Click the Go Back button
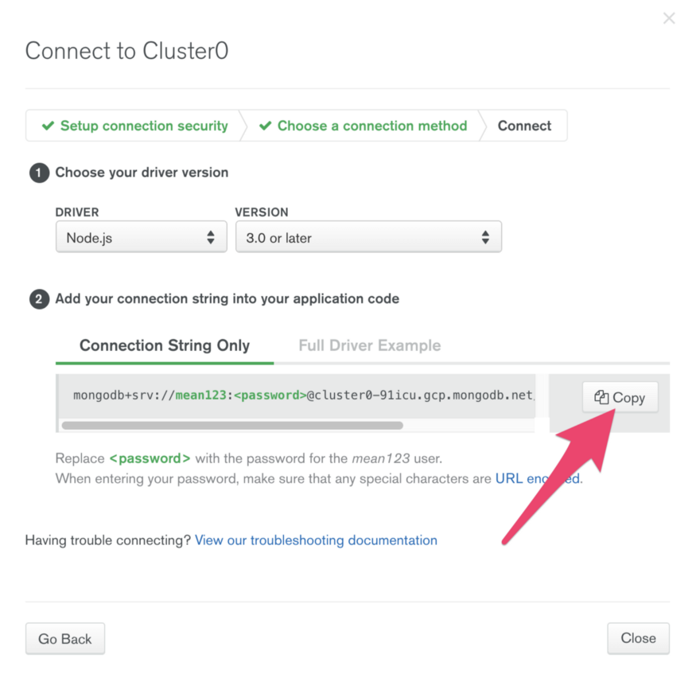The image size is (696, 682). pos(65,638)
